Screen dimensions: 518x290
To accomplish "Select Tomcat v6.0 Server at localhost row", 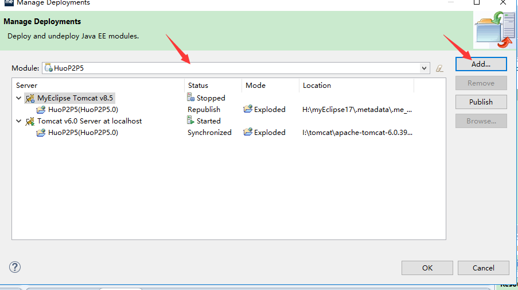I will tap(89, 121).
